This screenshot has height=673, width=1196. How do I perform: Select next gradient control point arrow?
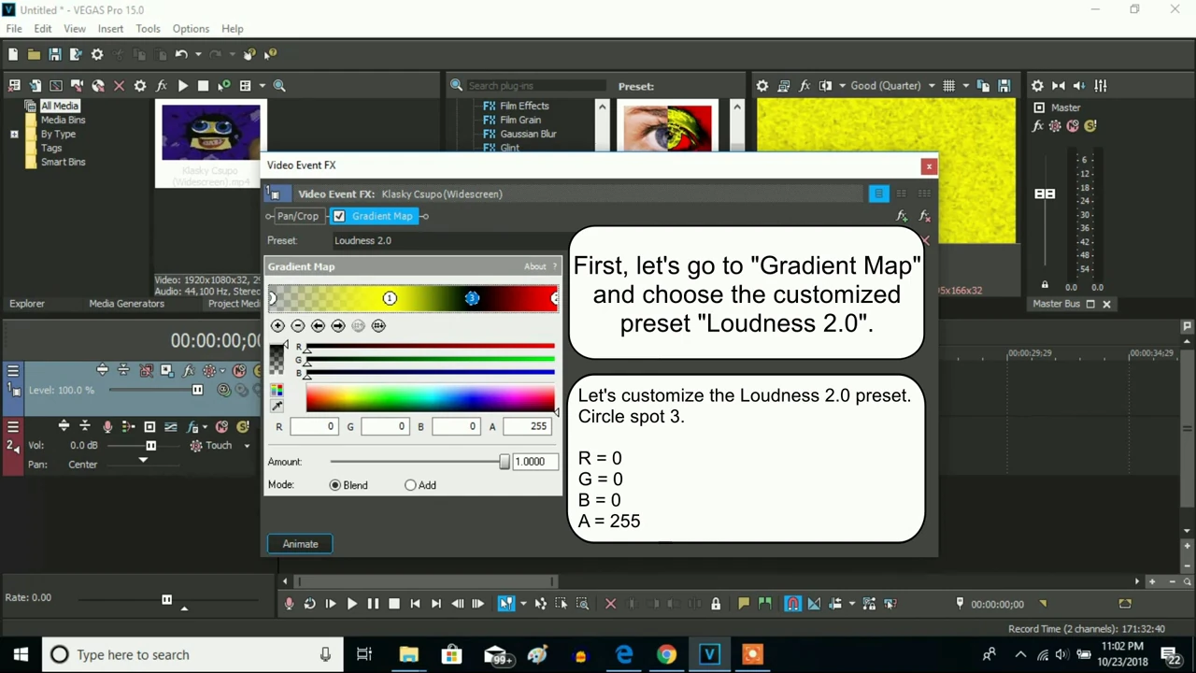[x=338, y=325]
